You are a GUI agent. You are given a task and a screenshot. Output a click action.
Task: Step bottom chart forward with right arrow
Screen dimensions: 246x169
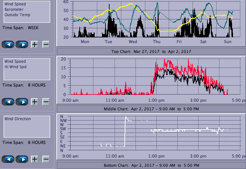pyautogui.click(x=22, y=159)
